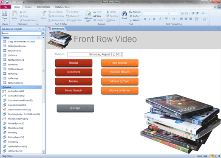This screenshot has height=158, width=221.
Task: Click Replace in the Find group
Action: [135, 12]
